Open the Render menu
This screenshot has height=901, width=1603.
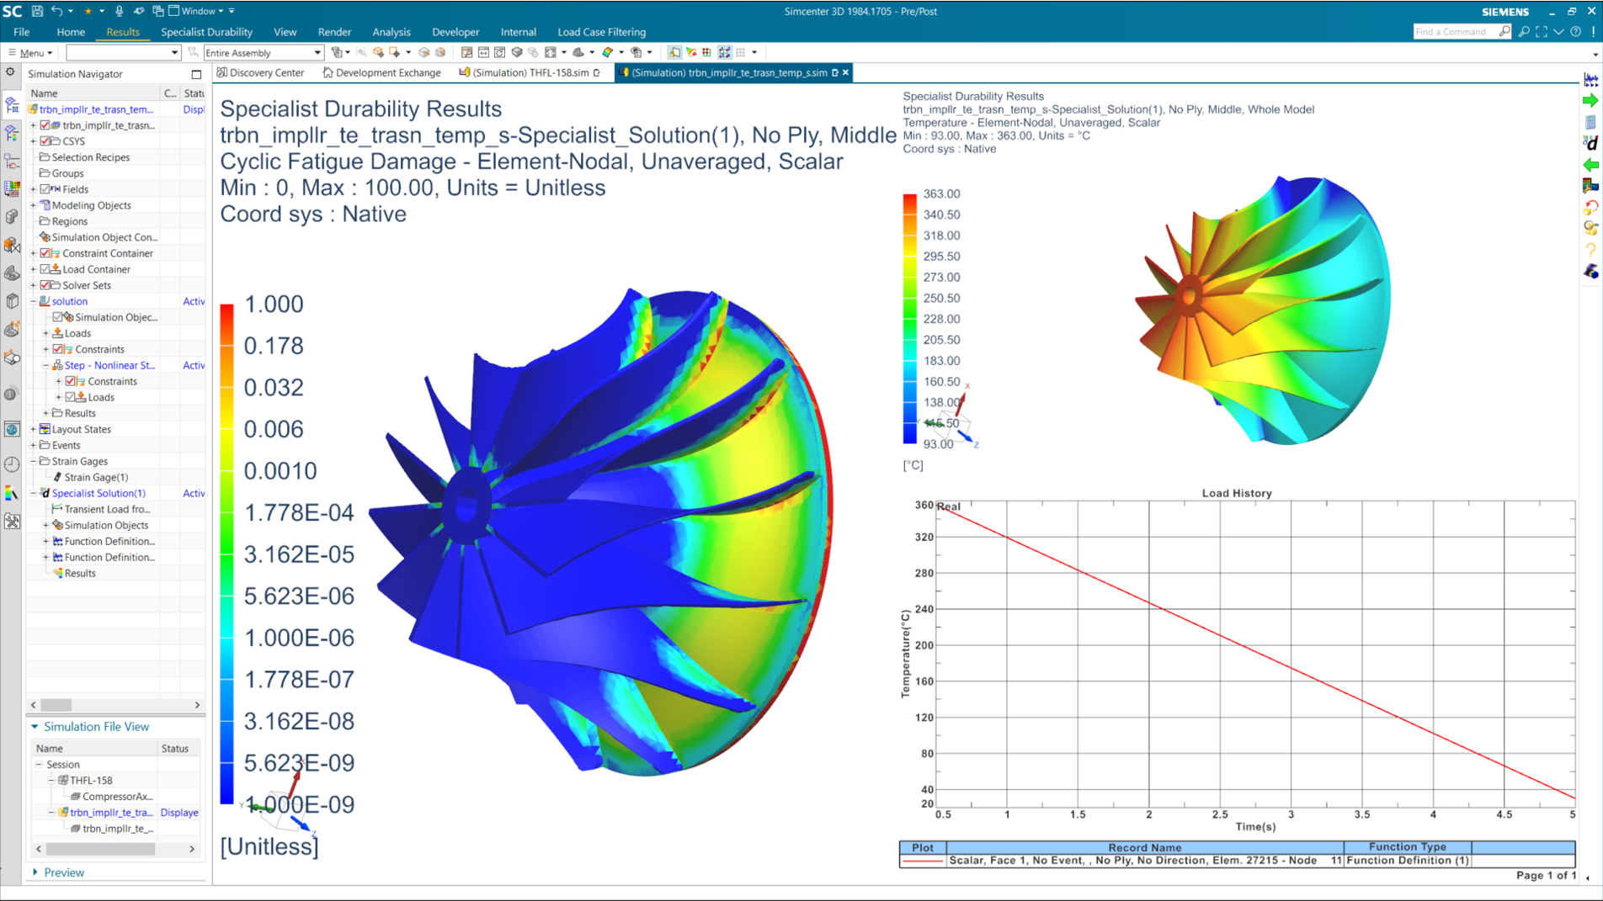pos(334,32)
